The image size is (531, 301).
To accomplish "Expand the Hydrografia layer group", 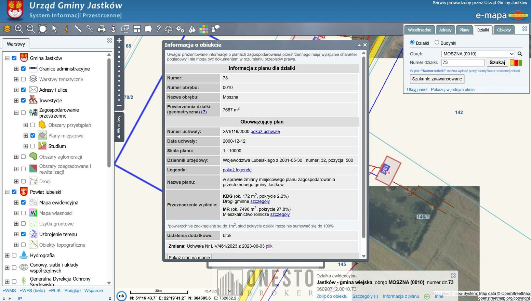I will [7, 256].
